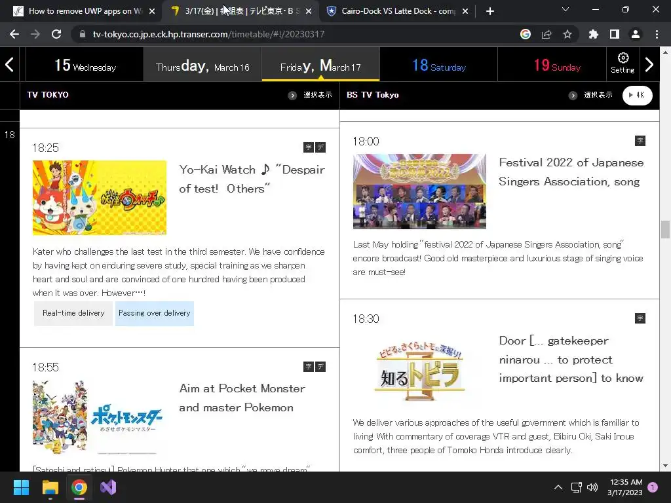The width and height of the screenshot is (671, 503).
Task: Open Google translate icon in address bar
Action: click(x=525, y=34)
